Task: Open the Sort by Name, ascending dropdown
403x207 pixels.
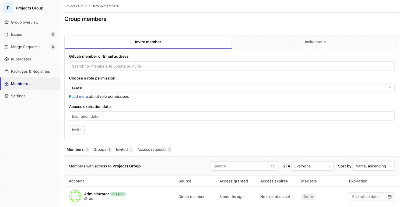Action: [374, 166]
